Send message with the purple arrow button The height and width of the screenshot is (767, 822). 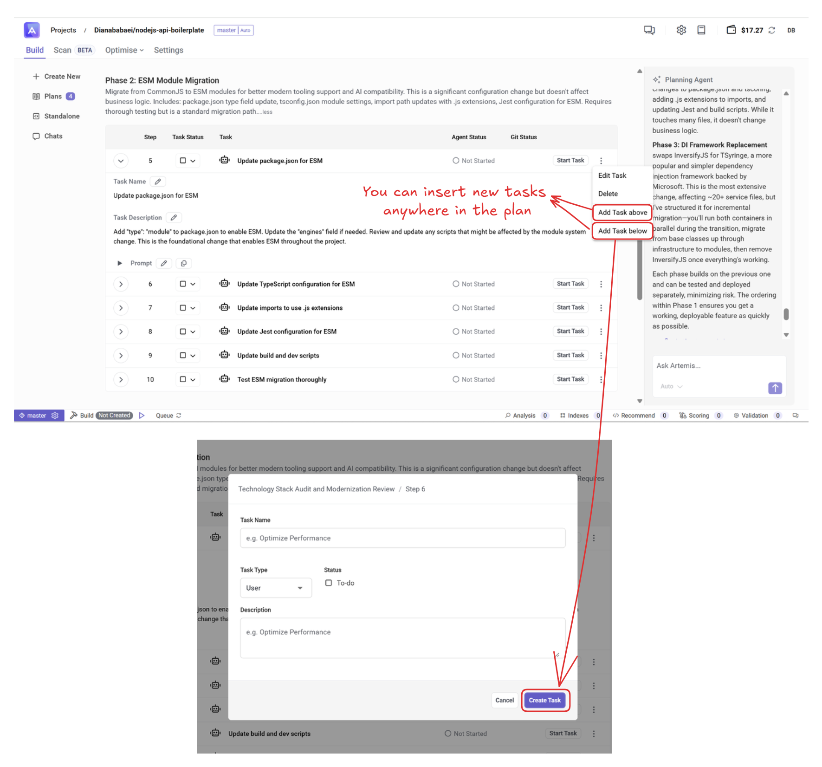coord(775,388)
